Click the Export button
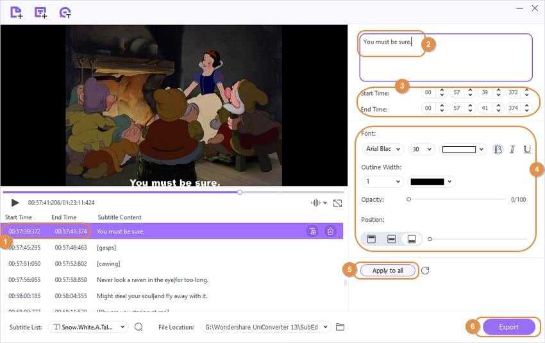 pyautogui.click(x=508, y=327)
